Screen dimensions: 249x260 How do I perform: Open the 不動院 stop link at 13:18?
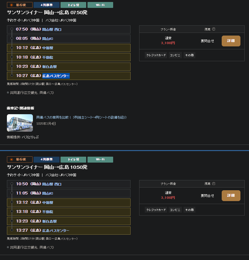[x=48, y=212]
